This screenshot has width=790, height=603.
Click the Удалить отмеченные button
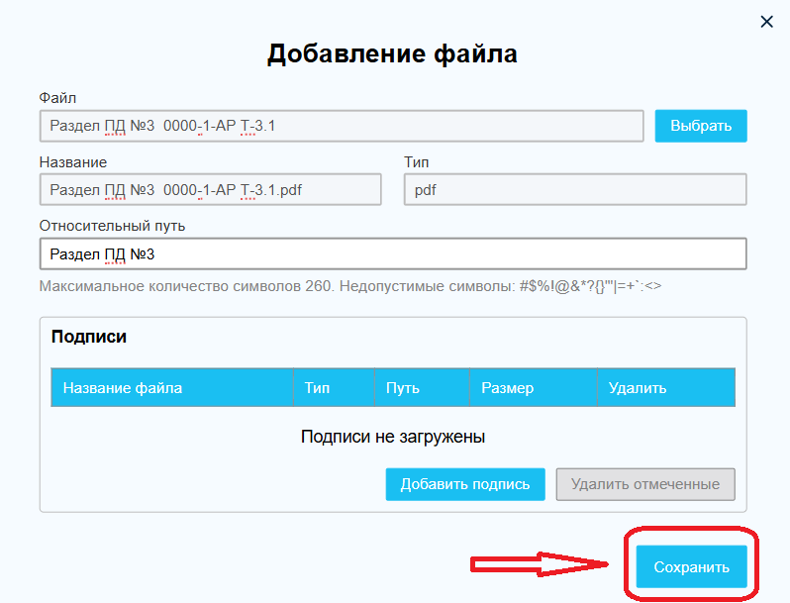point(645,484)
